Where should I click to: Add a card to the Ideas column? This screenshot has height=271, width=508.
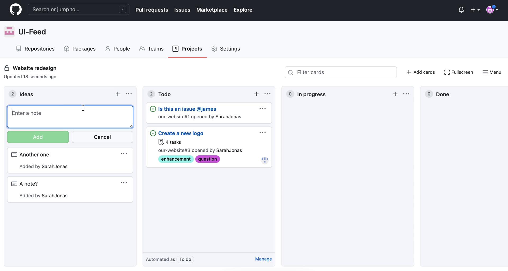(x=118, y=94)
